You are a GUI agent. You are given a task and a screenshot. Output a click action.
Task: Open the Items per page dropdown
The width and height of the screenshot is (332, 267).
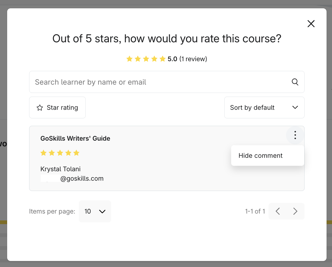coord(95,211)
